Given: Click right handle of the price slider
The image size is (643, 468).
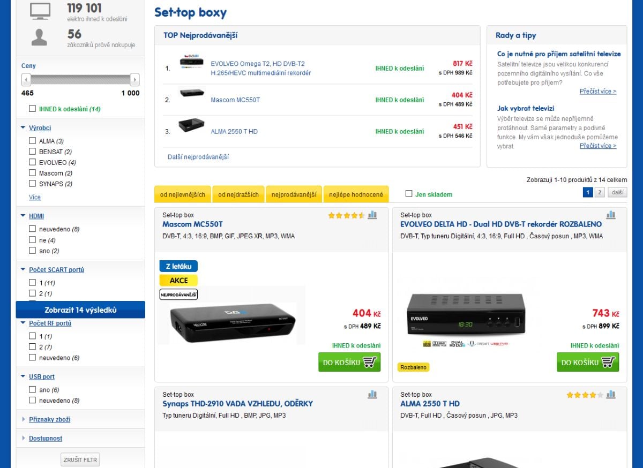Looking at the screenshot, I should 135,80.
